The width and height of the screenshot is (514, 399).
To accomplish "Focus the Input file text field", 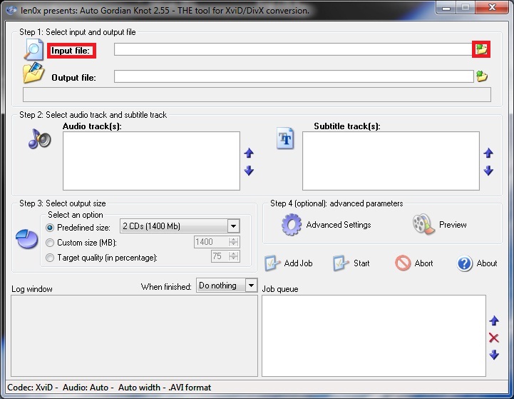I will click(293, 49).
